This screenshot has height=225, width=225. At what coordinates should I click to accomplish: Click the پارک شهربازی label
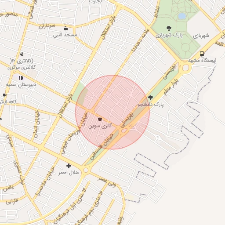point(169,36)
